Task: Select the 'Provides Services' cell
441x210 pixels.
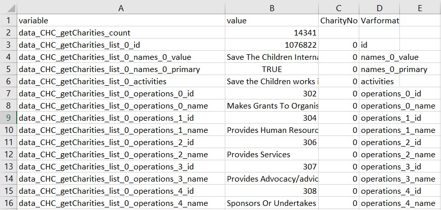Action: [x=272, y=154]
